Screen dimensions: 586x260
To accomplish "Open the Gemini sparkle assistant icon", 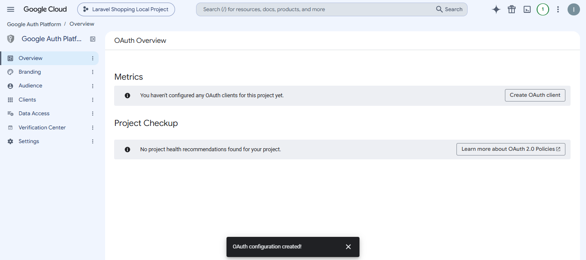I will coord(496,9).
